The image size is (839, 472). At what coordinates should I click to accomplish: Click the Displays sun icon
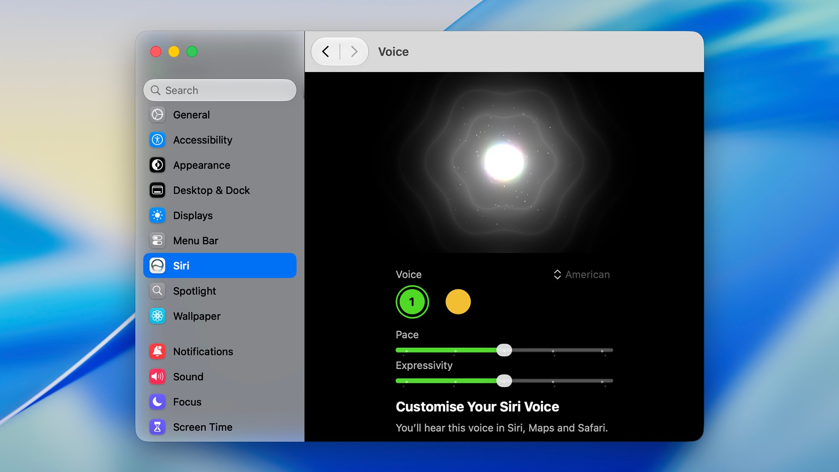pyautogui.click(x=157, y=215)
